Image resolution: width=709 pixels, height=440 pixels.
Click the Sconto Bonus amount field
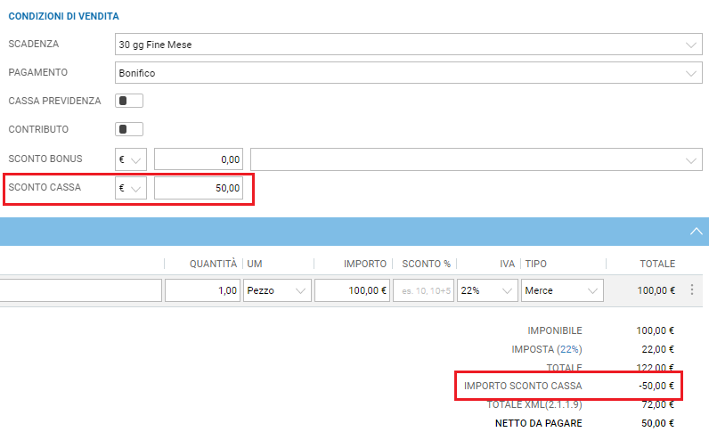pos(199,159)
